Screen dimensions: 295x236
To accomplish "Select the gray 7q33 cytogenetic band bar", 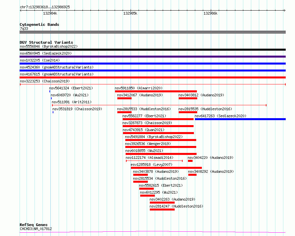I will (x=152, y=32).
